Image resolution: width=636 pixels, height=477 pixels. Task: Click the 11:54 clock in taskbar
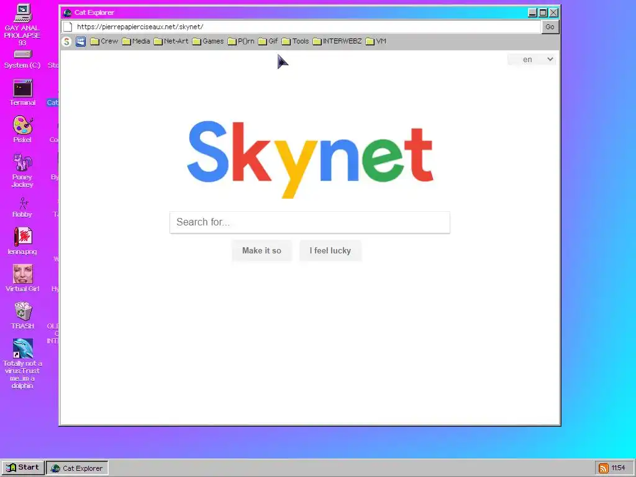click(618, 468)
